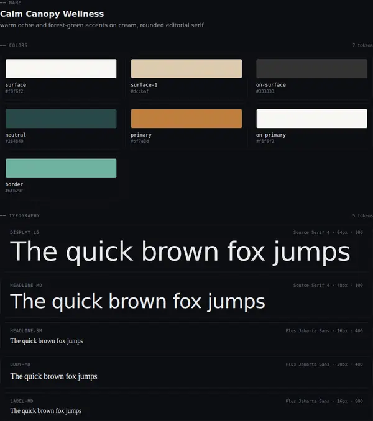
Task: Click the 'surface' color name label
Action: (16, 85)
